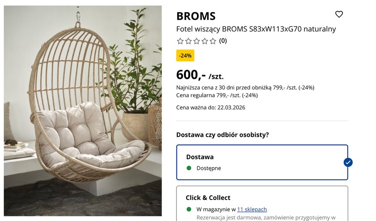Click the -24% discount badge
The width and height of the screenshot is (376, 221).
(185, 56)
